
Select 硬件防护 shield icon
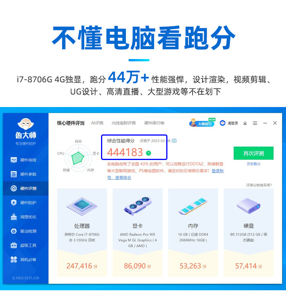tap(14, 203)
